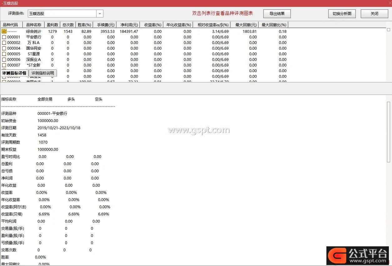Click the 000001-平安银行 评测品种 value

pos(52,113)
